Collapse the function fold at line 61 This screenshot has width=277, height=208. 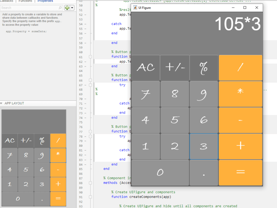click(x=90, y=56)
